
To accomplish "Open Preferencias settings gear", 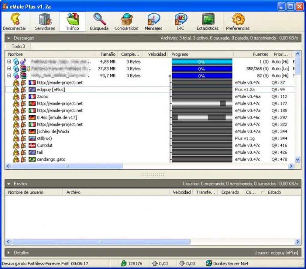I will 238,20.
